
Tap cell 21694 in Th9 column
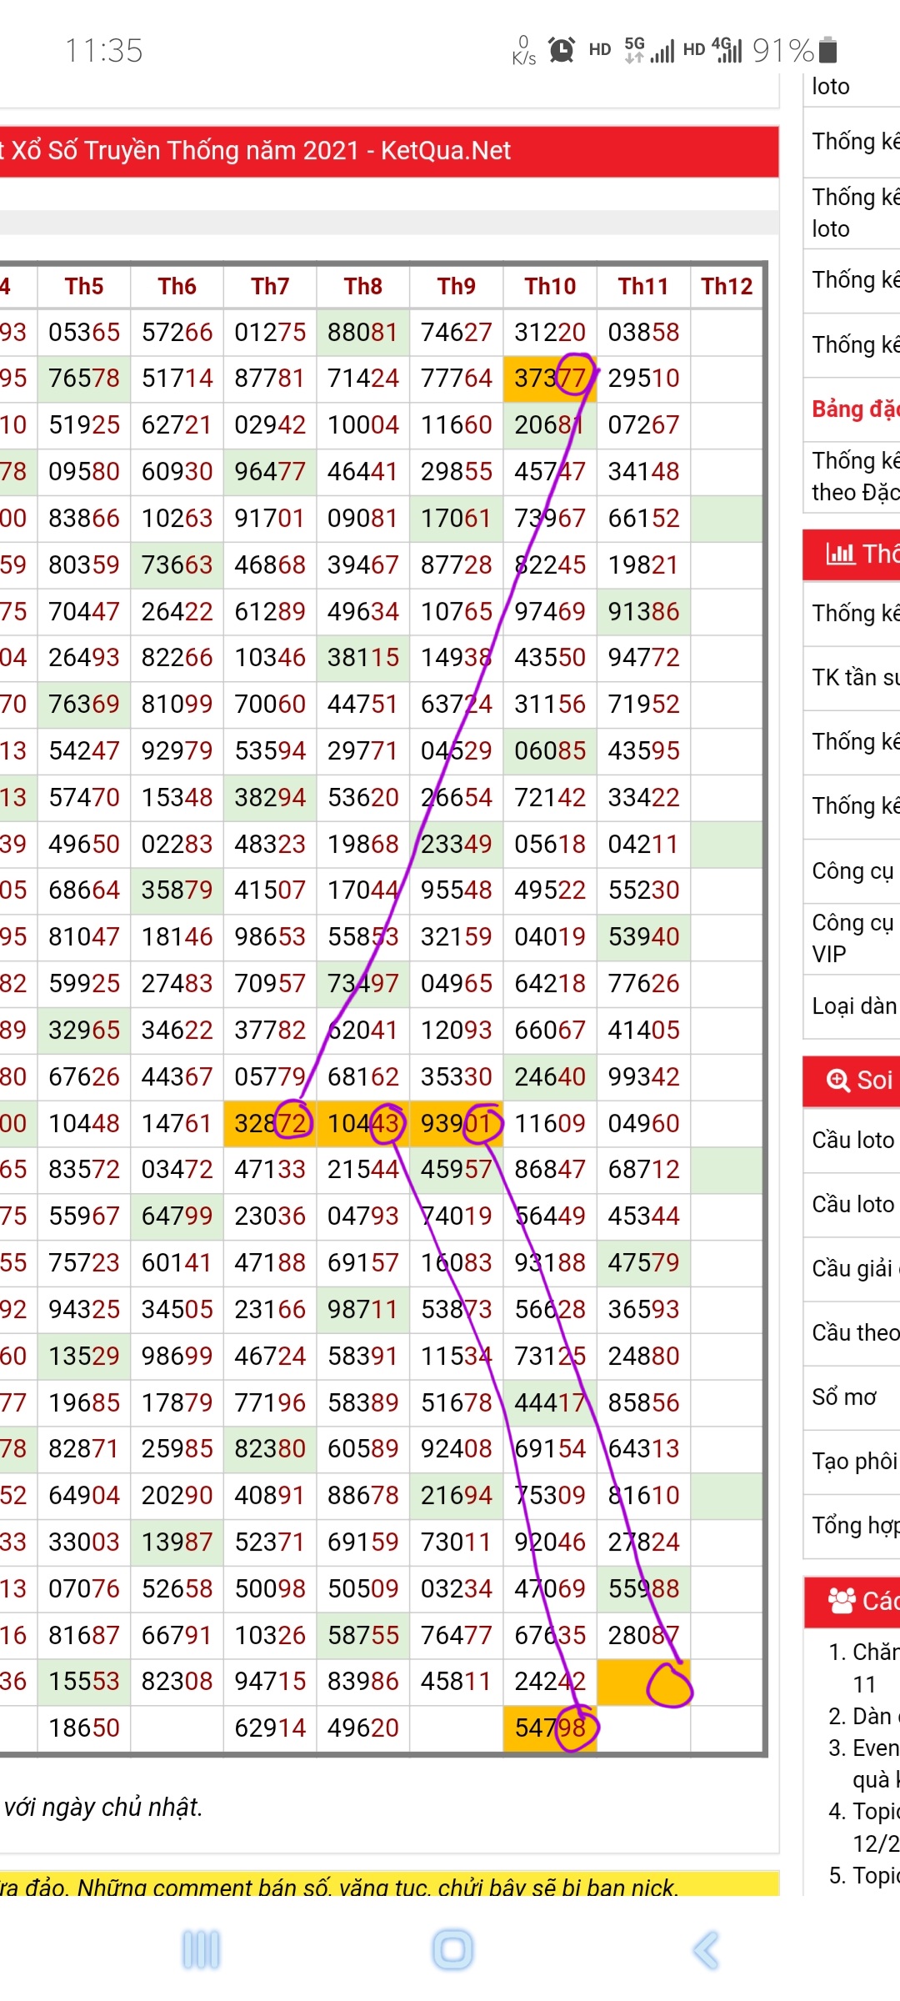(457, 1495)
